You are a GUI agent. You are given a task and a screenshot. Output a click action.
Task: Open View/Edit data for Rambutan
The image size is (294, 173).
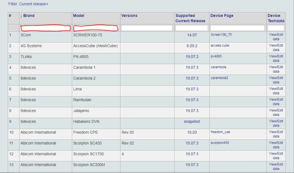point(276,102)
